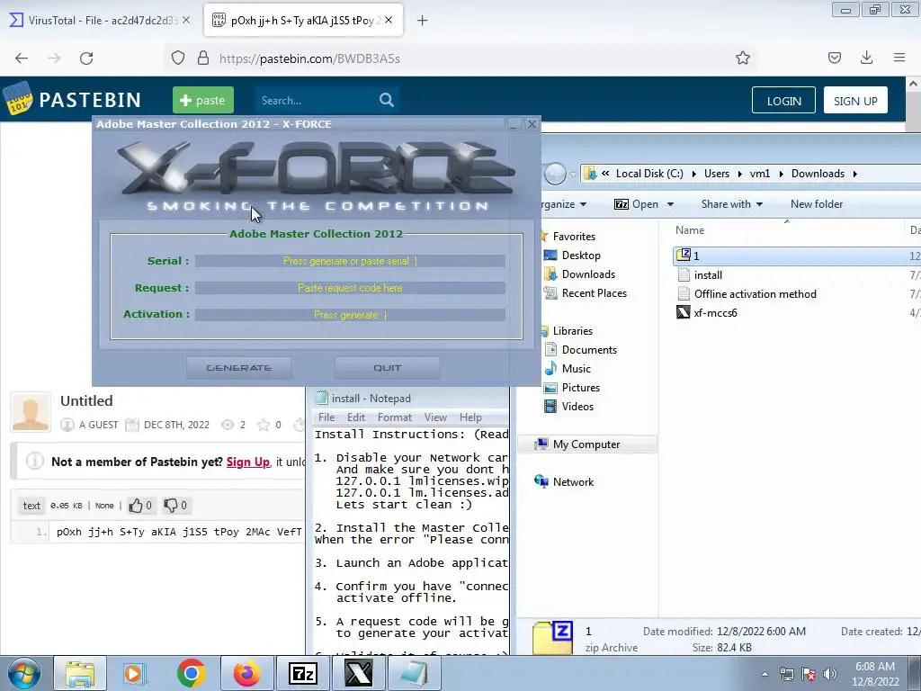Screen dimensions: 921x691
Task: Bookmark page with star icon
Action: click(x=742, y=58)
